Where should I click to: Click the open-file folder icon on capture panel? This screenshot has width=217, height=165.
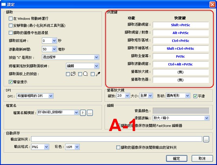(x=73, y=74)
